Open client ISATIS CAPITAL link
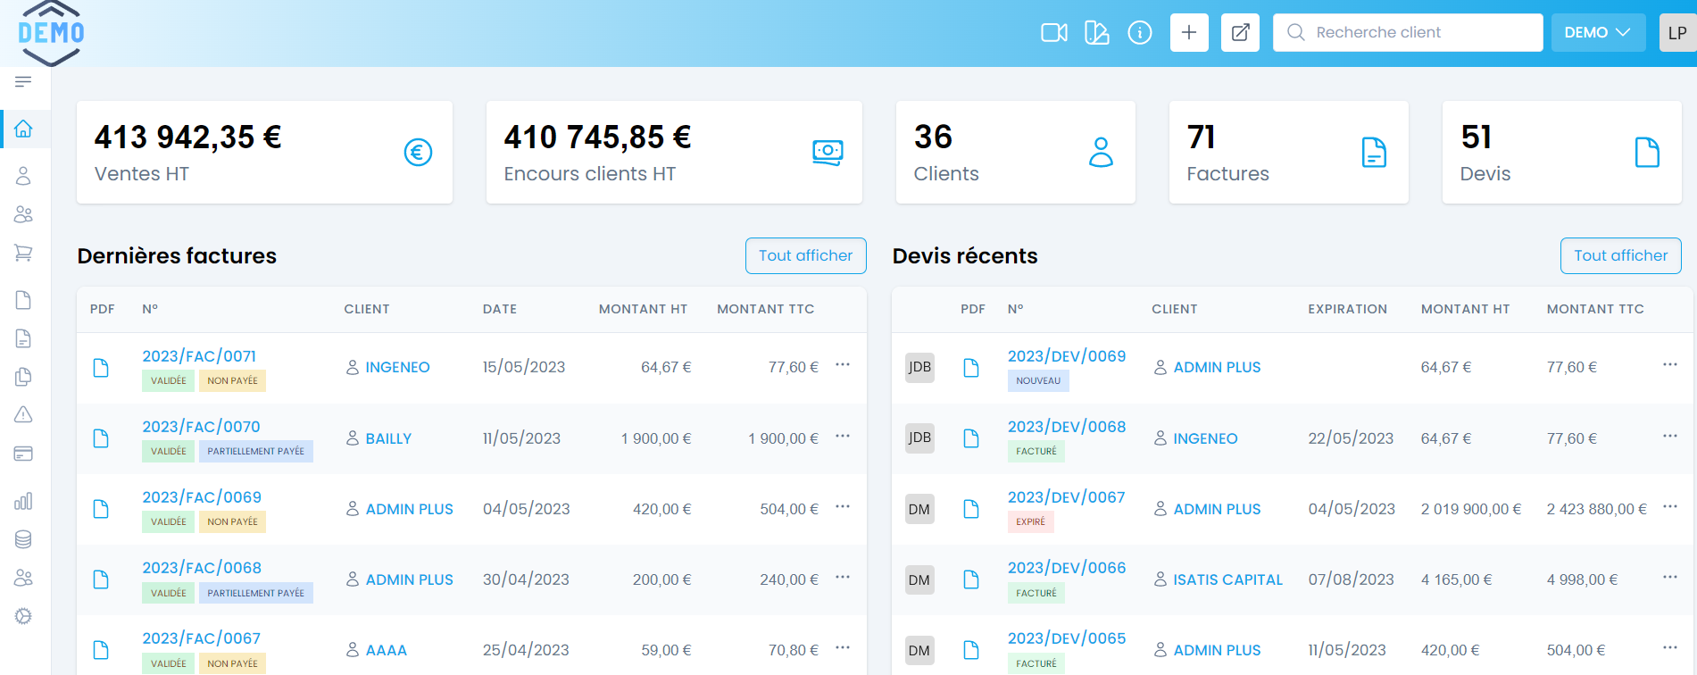Image resolution: width=1697 pixels, height=675 pixels. coord(1227,580)
